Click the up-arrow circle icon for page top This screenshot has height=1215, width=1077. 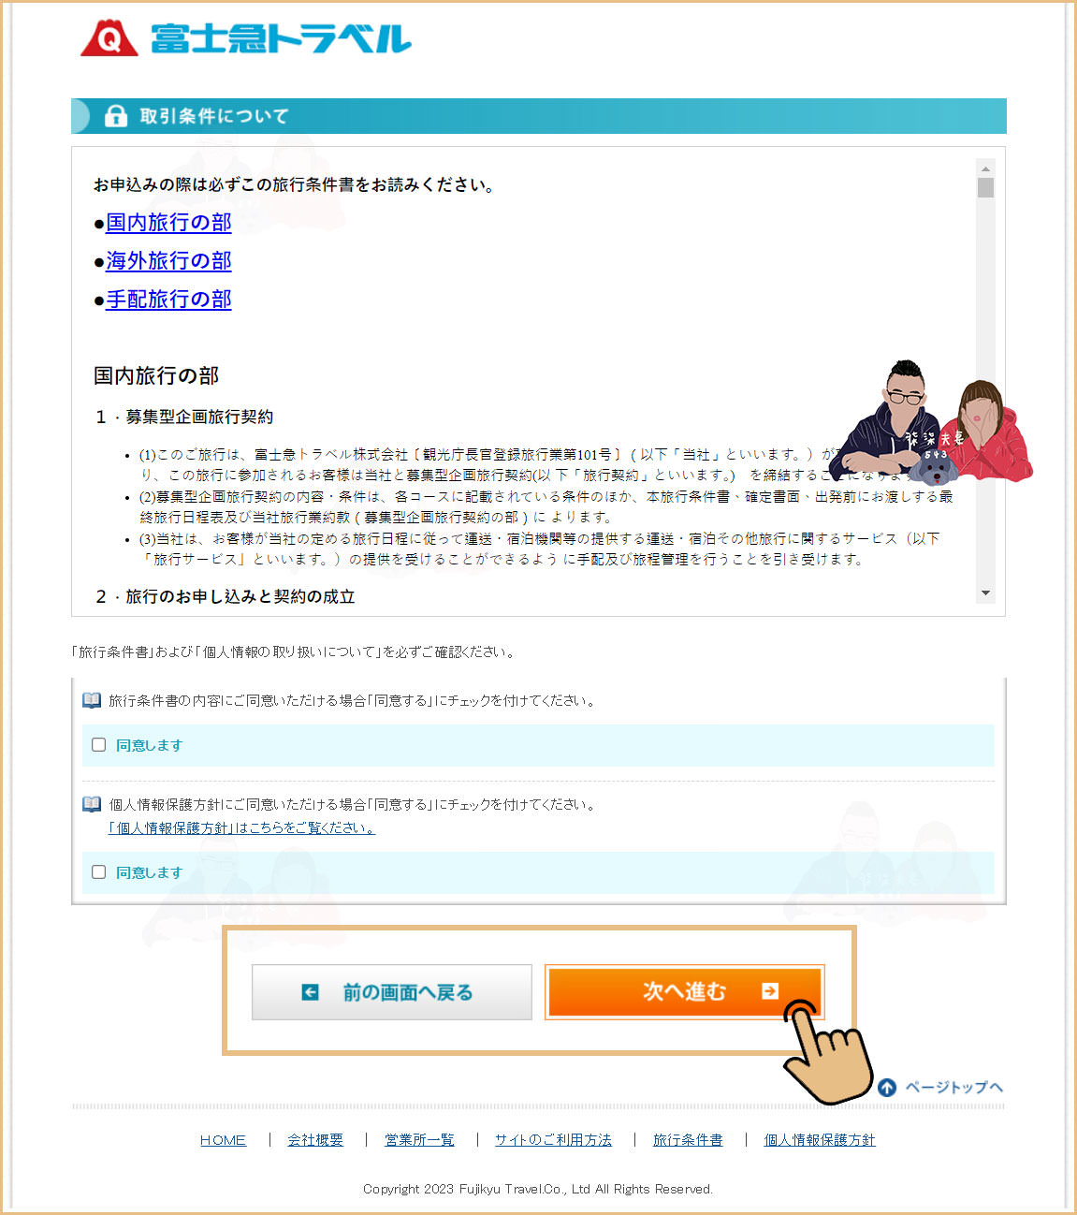point(887,1087)
